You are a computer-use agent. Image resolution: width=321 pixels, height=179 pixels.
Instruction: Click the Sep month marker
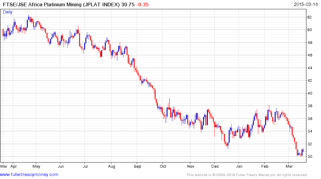(137, 166)
